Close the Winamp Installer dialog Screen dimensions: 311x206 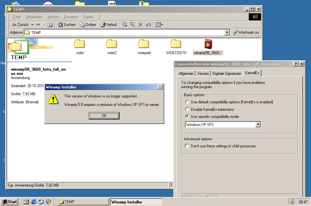[160, 87]
